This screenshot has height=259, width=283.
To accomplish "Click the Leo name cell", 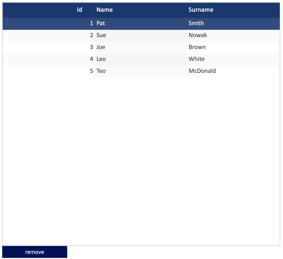I will click(101, 59).
